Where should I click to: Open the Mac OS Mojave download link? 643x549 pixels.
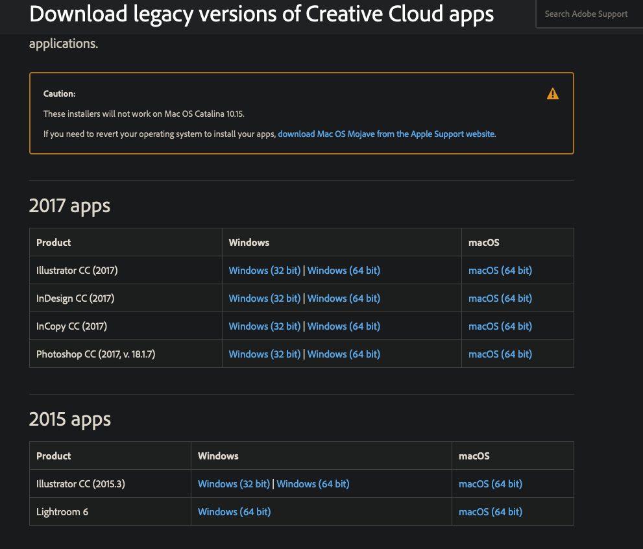pyautogui.click(x=386, y=134)
